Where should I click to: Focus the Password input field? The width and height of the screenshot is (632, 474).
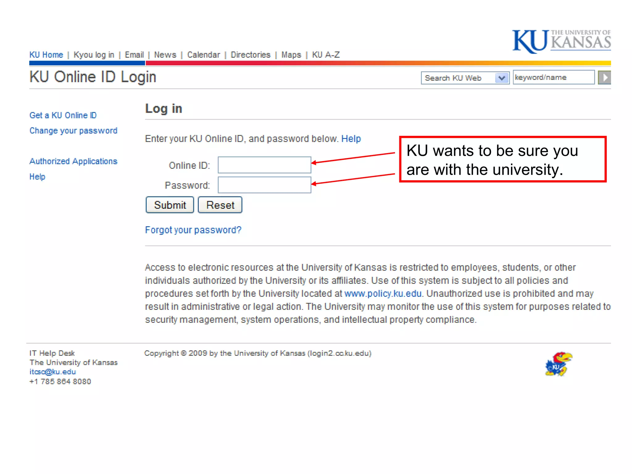pyautogui.click(x=264, y=185)
